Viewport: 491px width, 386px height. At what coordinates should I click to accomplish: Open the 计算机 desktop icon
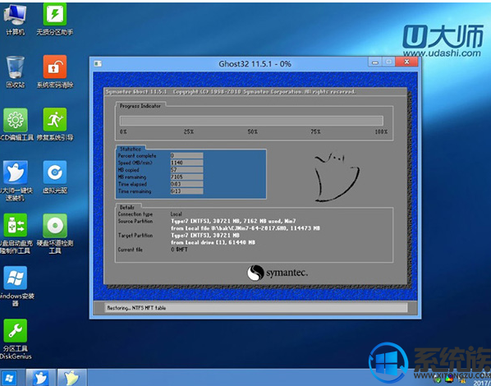[x=15, y=19]
